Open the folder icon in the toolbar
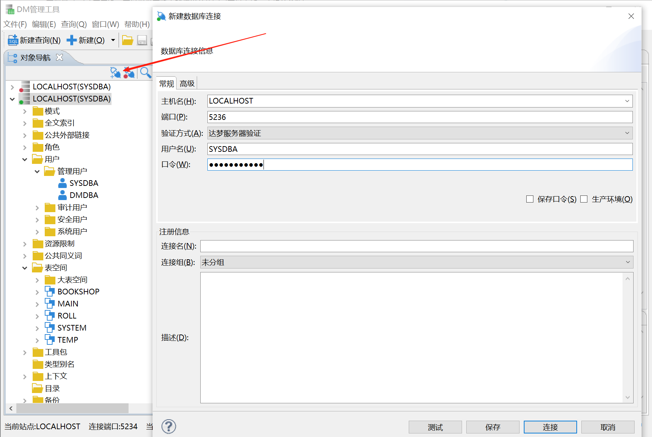The width and height of the screenshot is (652, 437). pos(127,40)
